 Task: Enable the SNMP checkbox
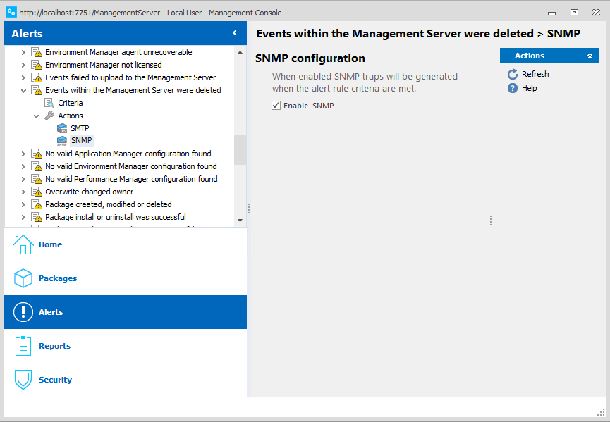pos(276,105)
